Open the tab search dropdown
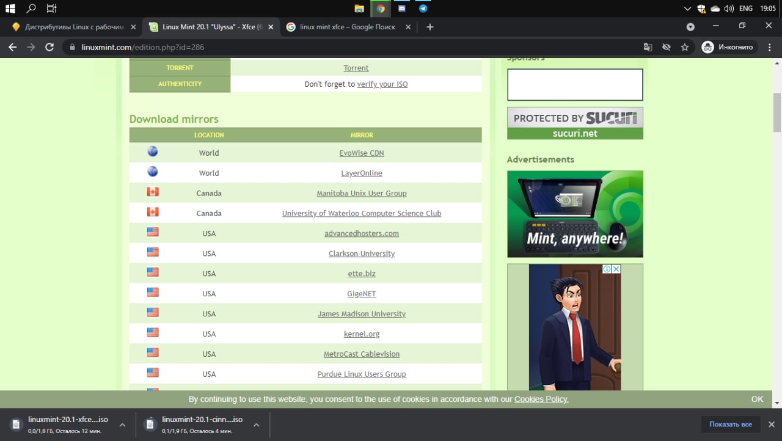Image resolution: width=782 pixels, height=441 pixels. pos(690,27)
